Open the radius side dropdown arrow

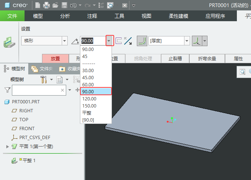(x=205, y=41)
